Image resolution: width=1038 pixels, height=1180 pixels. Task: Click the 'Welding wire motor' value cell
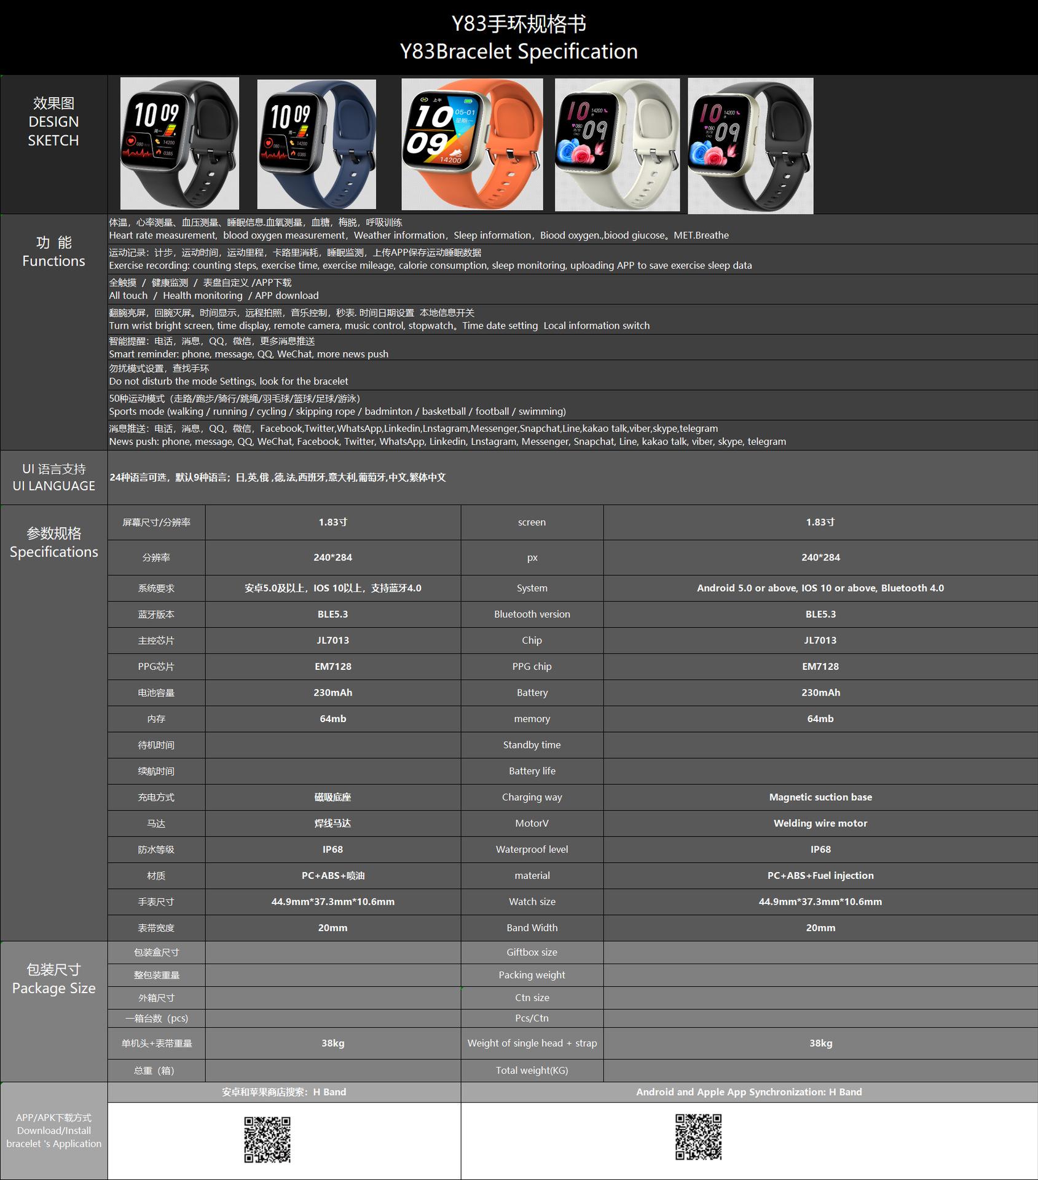click(x=820, y=823)
